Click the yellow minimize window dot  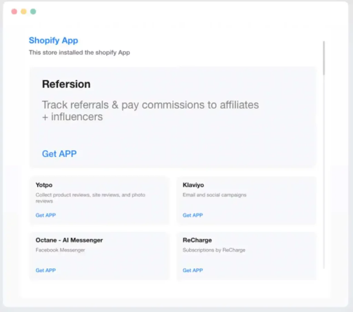click(24, 11)
